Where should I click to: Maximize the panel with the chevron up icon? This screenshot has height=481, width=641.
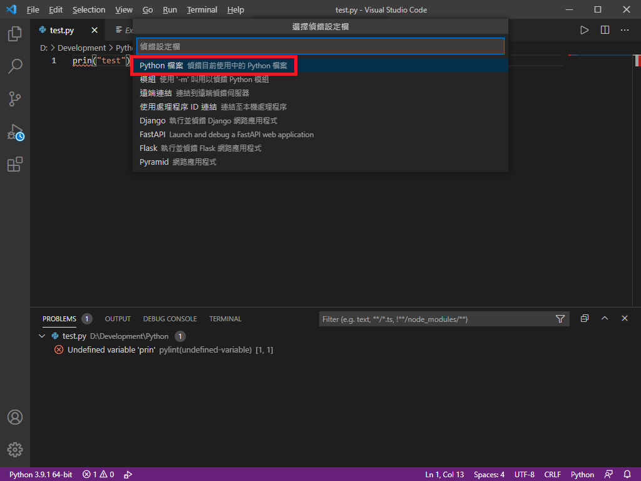pyautogui.click(x=605, y=318)
